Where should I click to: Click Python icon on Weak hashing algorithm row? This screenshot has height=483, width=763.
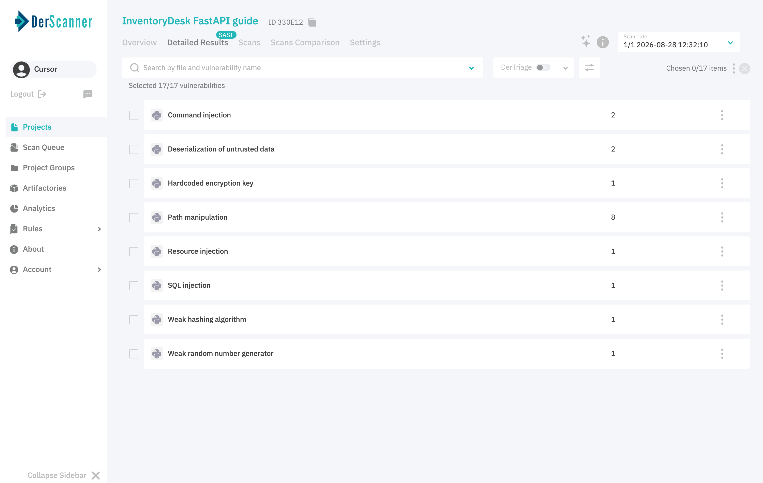tap(156, 319)
